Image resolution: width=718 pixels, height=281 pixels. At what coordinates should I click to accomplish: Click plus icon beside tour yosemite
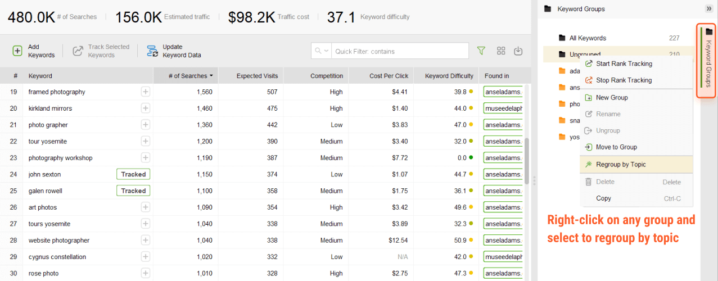click(x=146, y=141)
